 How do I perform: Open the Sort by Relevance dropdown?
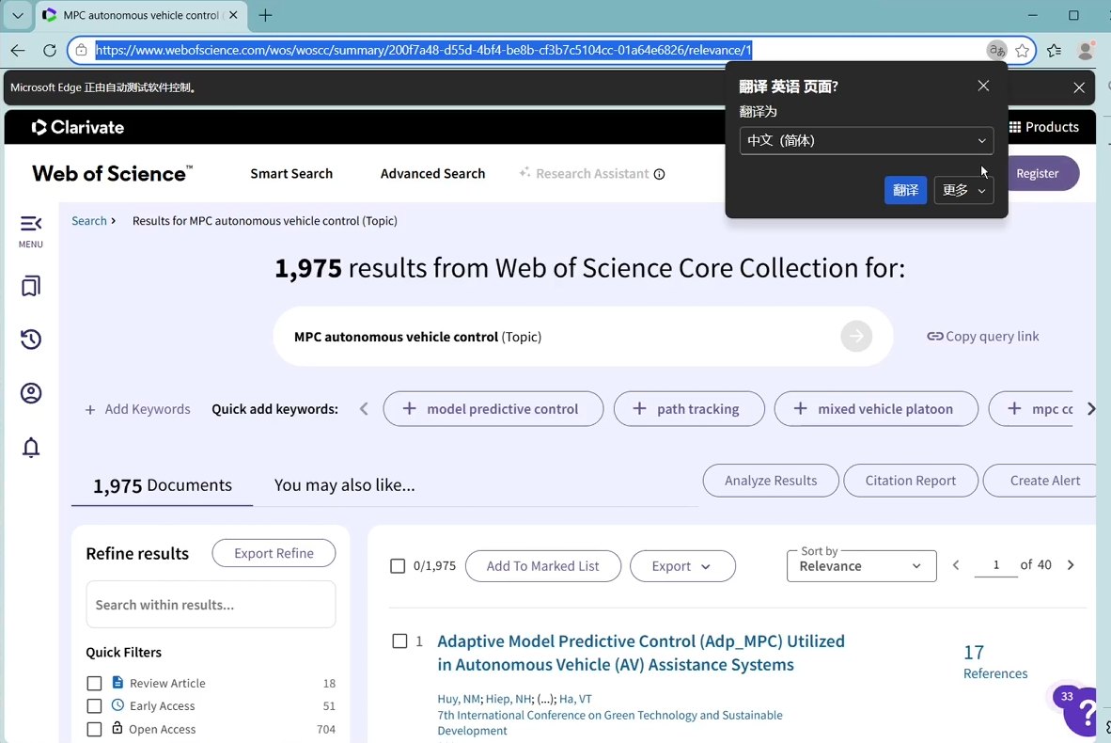tap(861, 566)
